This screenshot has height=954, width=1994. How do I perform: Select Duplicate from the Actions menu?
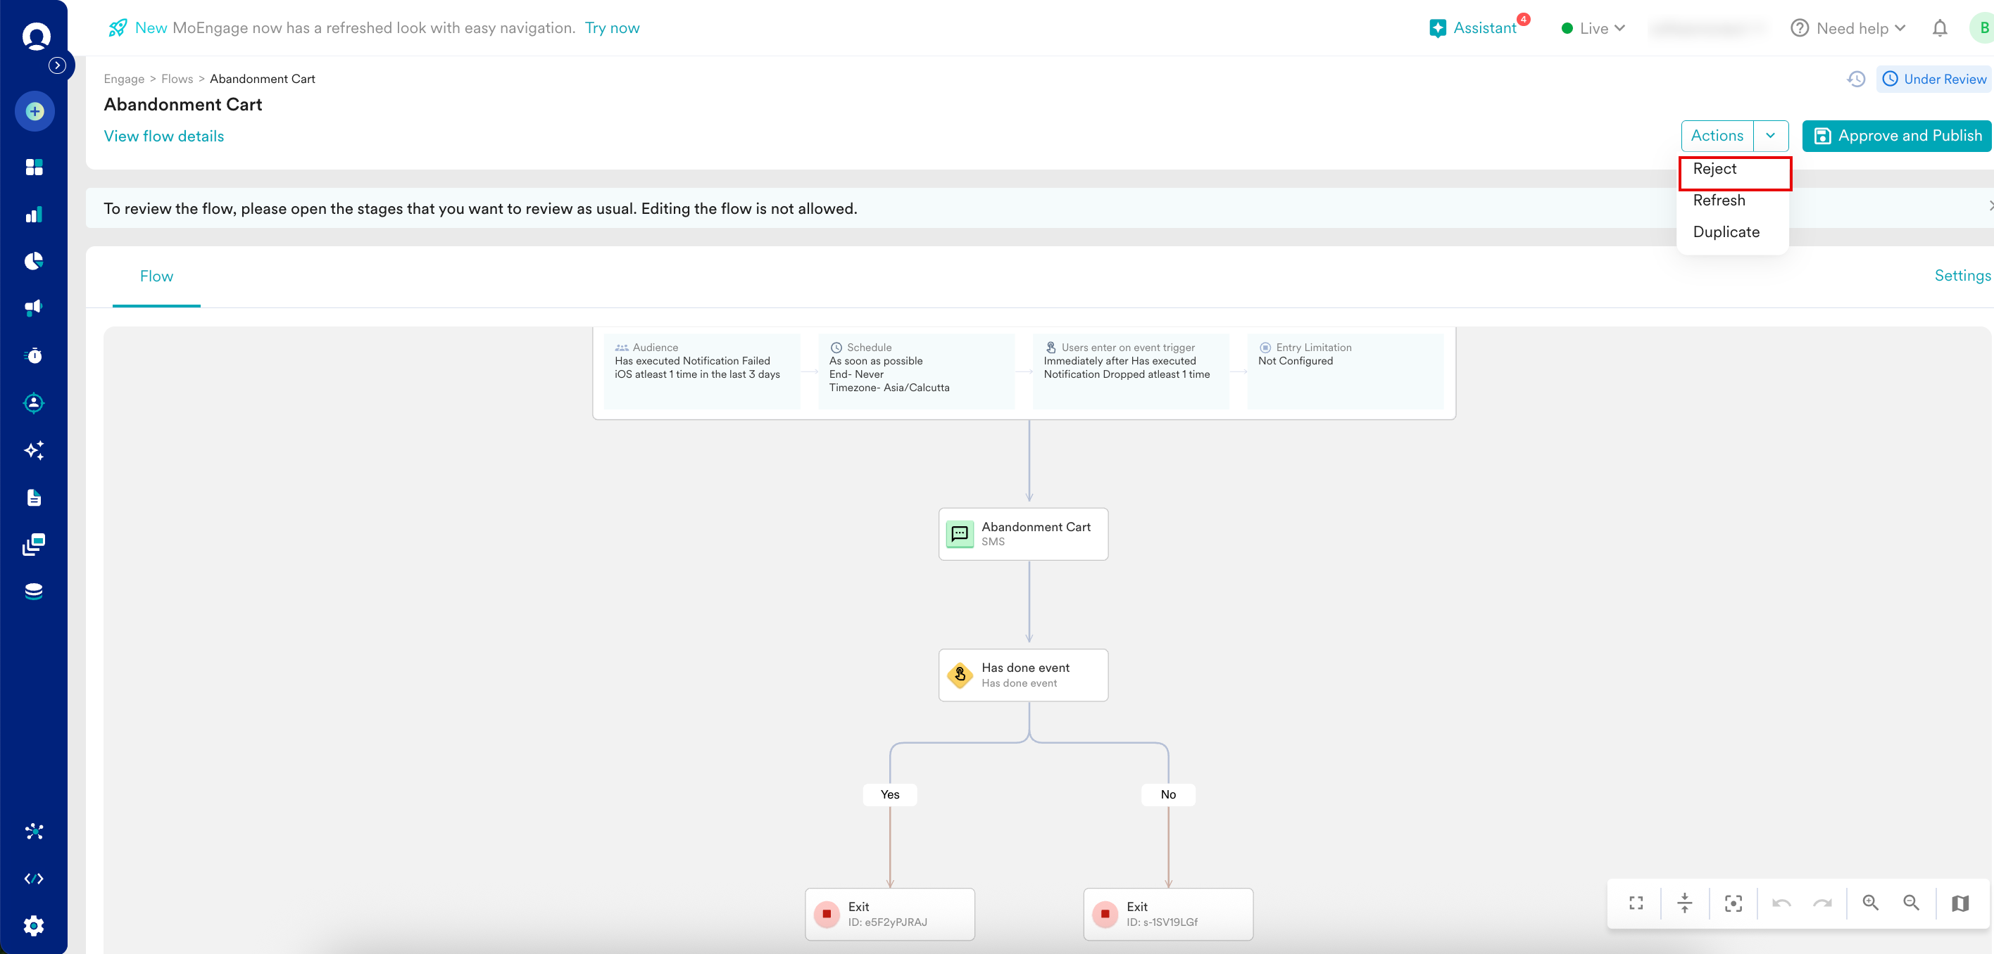(1726, 232)
